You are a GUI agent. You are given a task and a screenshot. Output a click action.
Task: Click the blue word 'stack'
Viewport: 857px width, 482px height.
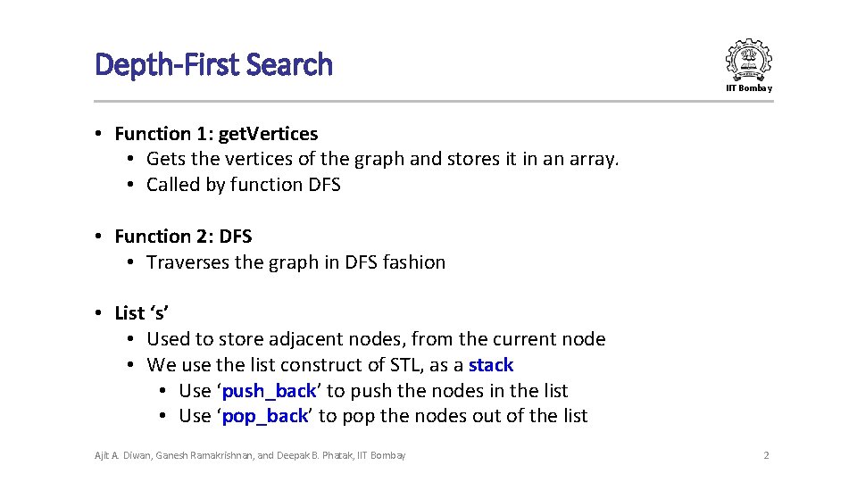pos(491,365)
